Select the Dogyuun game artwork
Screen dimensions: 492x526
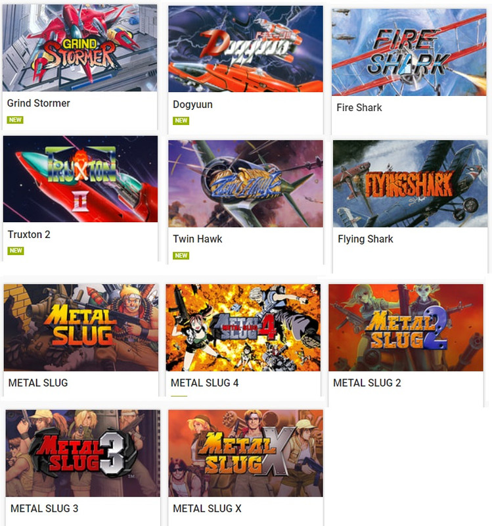(x=246, y=49)
